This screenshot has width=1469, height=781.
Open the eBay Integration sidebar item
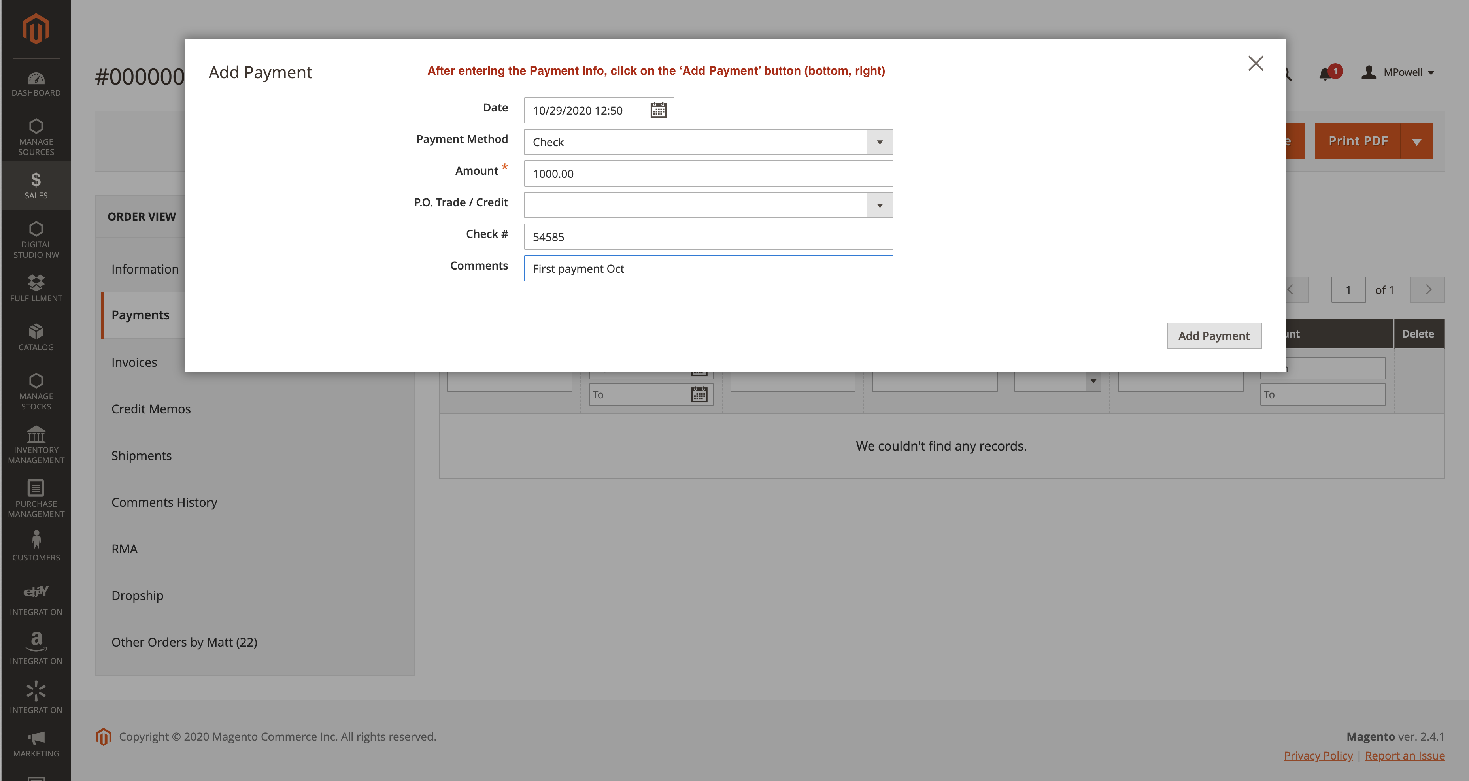point(36,600)
